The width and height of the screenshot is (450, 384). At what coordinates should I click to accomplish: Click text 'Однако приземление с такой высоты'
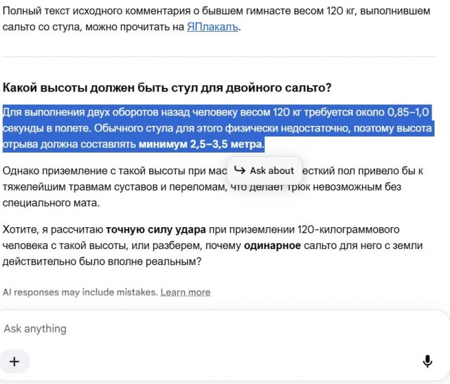(x=95, y=171)
